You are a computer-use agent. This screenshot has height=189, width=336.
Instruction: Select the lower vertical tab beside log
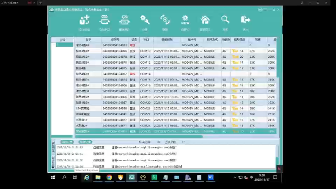[53, 162]
